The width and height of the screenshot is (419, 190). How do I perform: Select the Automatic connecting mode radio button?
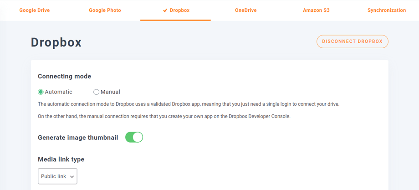point(41,92)
